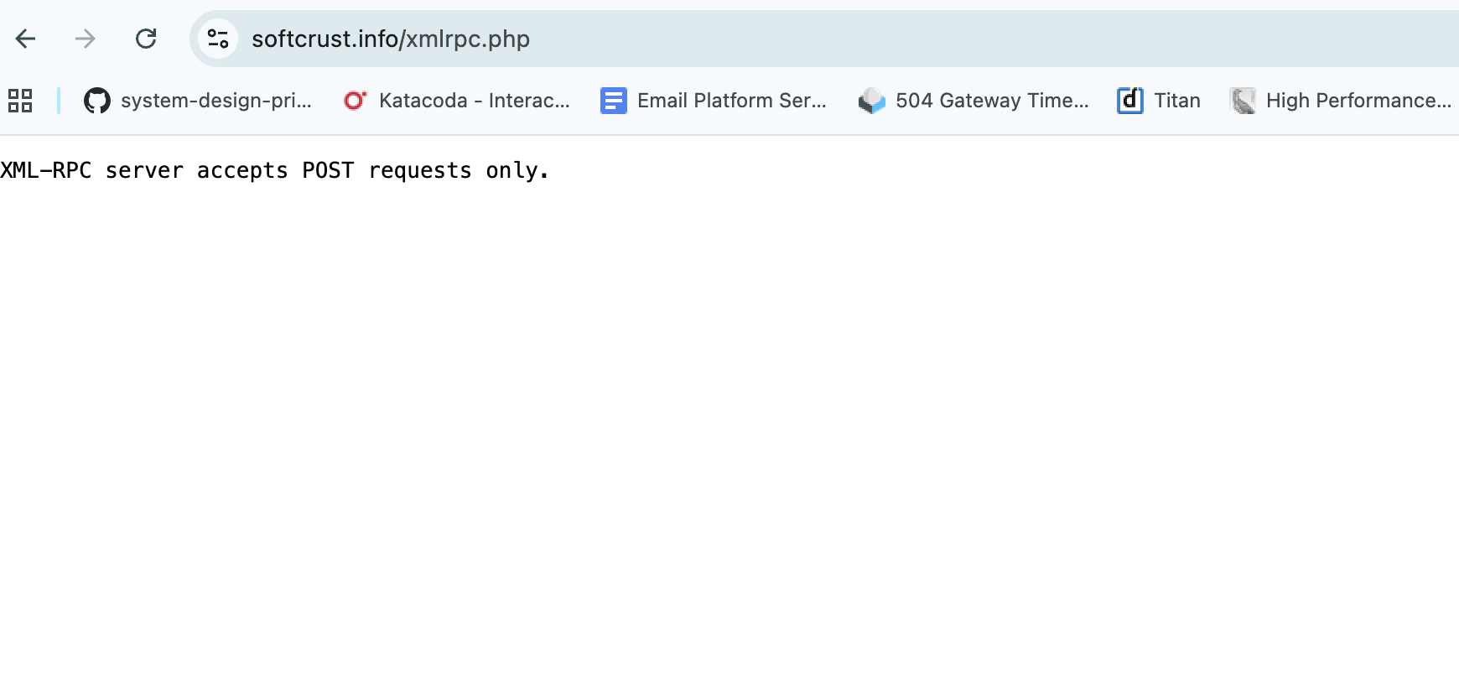The width and height of the screenshot is (1459, 681).
Task: Open Katacoda - Interac... bookmark
Action: pyautogui.click(x=457, y=101)
